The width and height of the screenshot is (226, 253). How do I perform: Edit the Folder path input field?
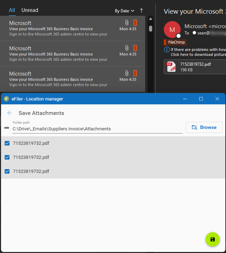coord(97,129)
